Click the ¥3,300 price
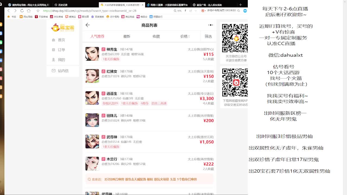Screen dimensions: 347x195 pyautogui.click(x=207, y=99)
